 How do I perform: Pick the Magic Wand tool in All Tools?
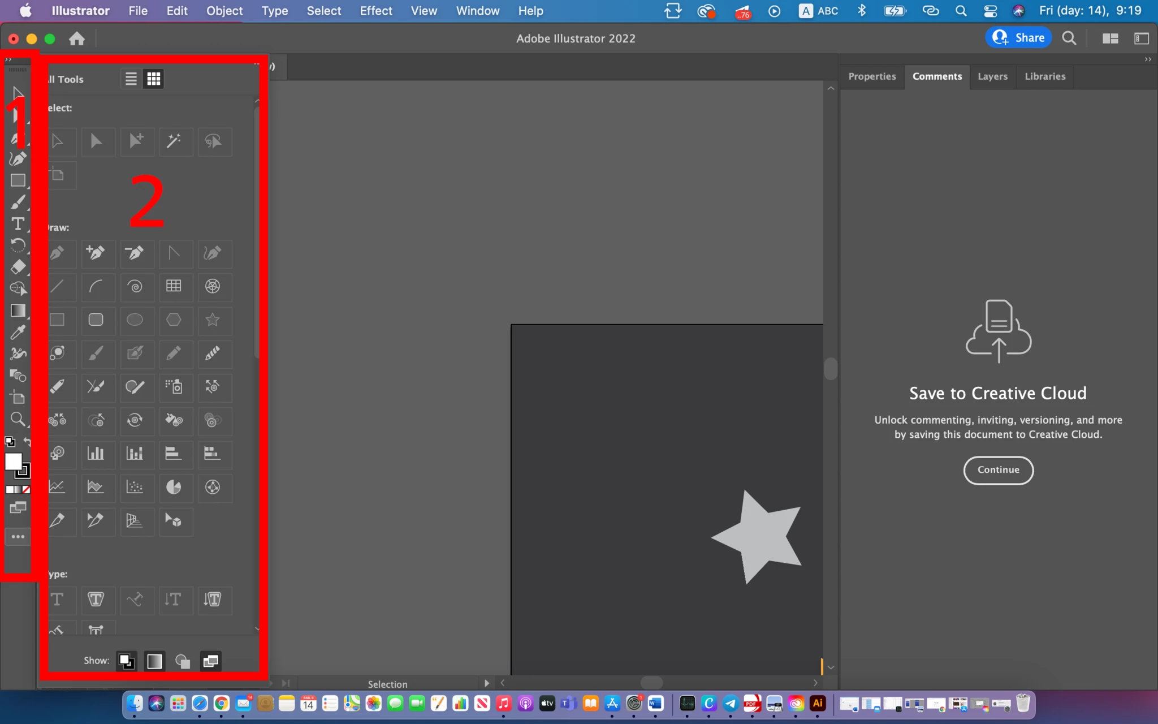pyautogui.click(x=174, y=141)
